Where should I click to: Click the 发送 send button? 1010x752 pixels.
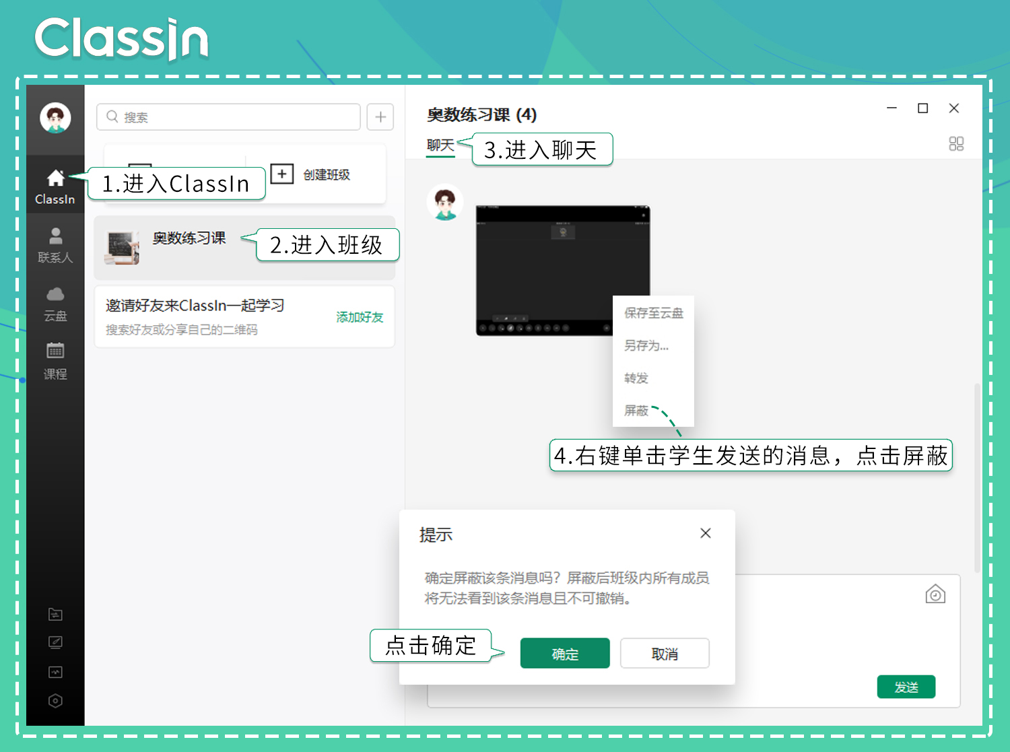coord(906,687)
